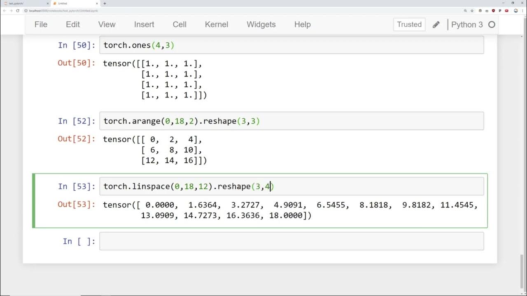Open the browser zoom magnifier icon

[x=465, y=11]
